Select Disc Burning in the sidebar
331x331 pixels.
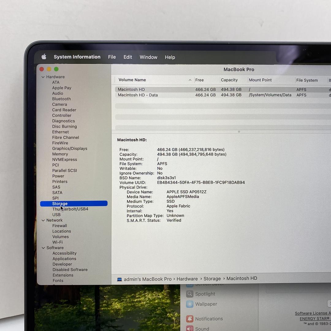point(64,127)
